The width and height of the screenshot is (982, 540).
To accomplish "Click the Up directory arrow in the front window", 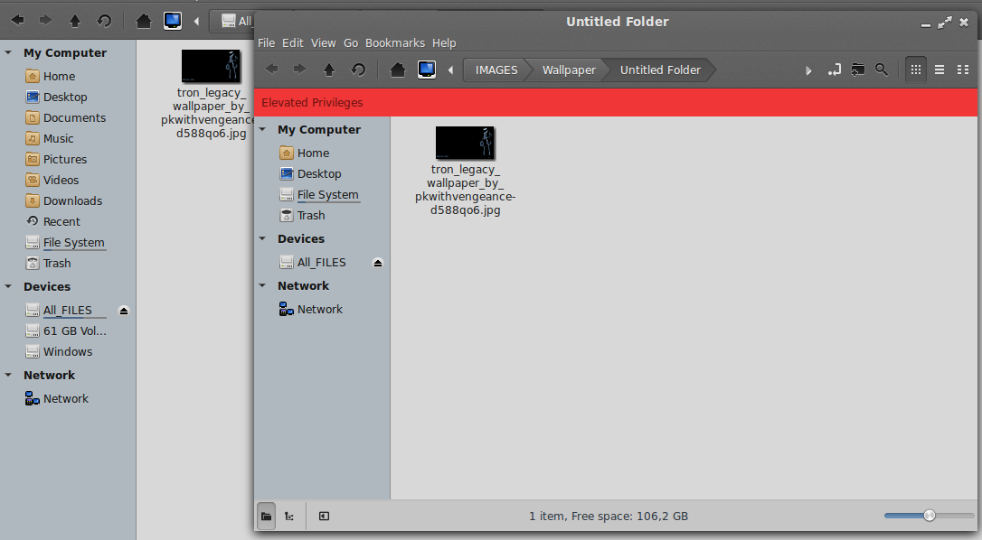I will pyautogui.click(x=329, y=70).
